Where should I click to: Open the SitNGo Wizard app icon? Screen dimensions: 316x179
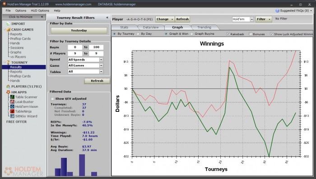pos(12,116)
